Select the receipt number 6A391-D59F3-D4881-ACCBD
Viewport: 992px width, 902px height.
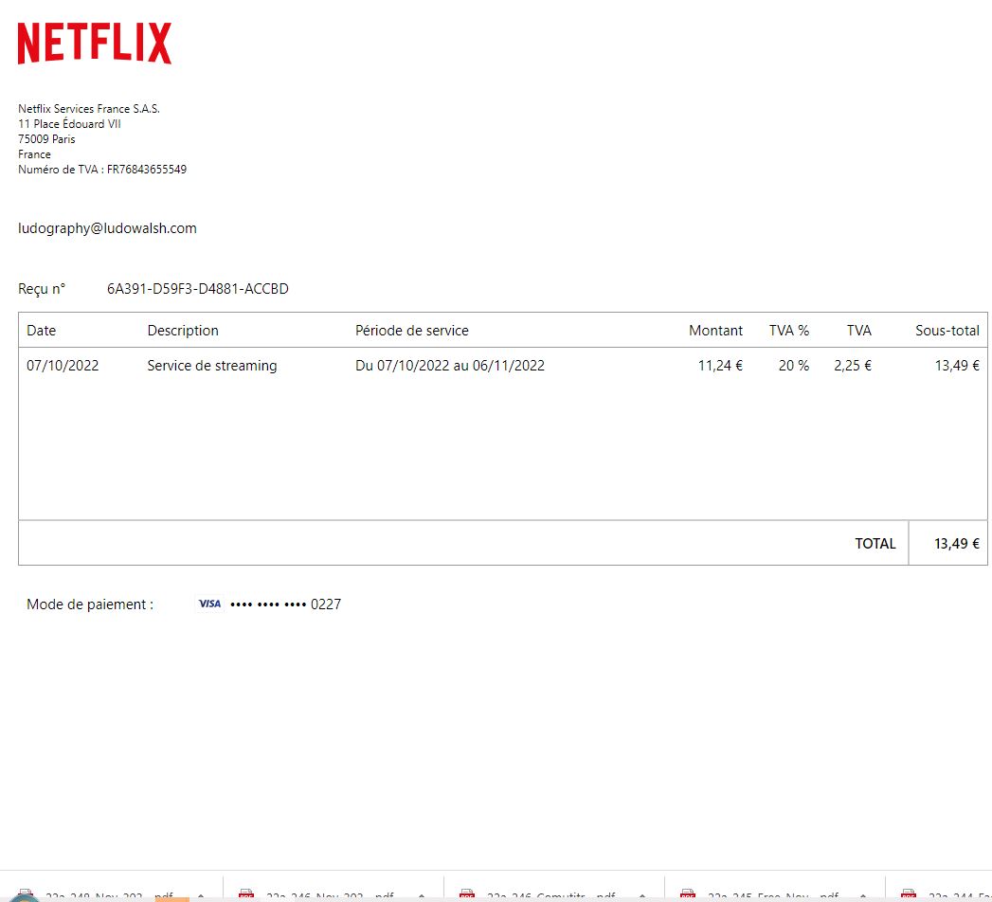pos(197,289)
